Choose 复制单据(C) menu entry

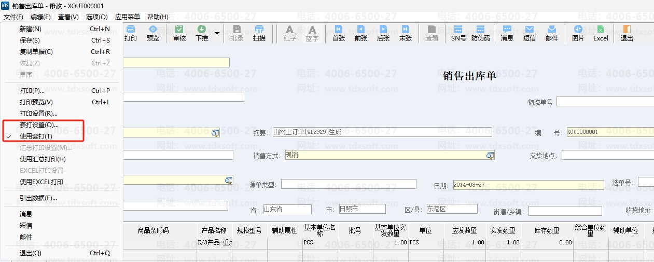62,52
